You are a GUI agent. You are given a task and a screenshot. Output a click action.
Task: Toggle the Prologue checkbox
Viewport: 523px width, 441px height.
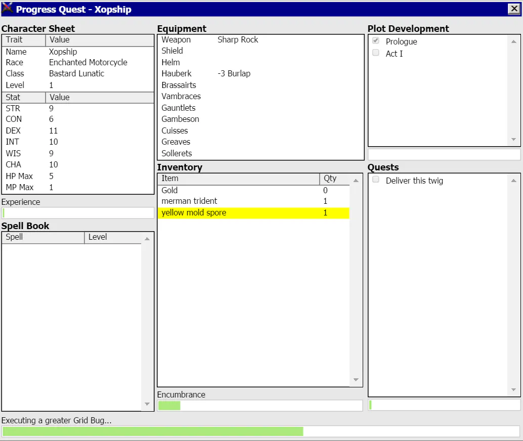(376, 40)
